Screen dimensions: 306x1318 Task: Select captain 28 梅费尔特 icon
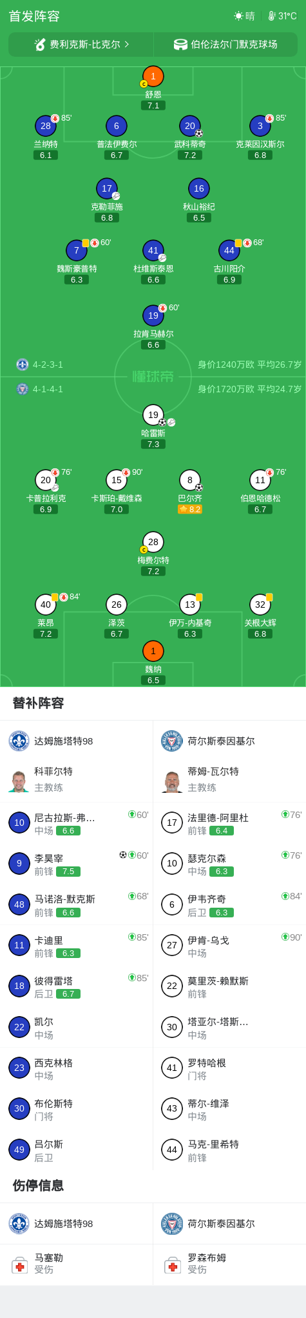coord(153,542)
